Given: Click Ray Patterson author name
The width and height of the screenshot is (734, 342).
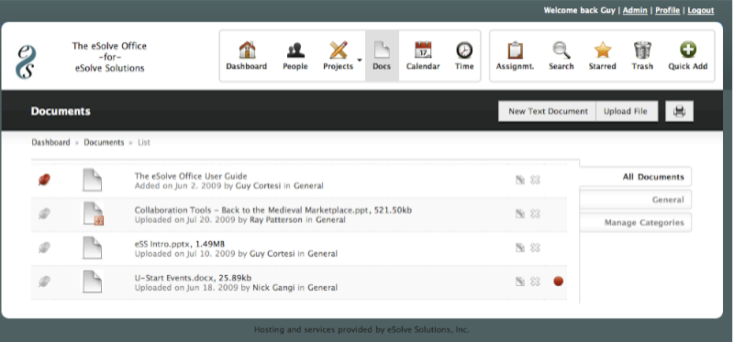Looking at the screenshot, I should pos(276,220).
